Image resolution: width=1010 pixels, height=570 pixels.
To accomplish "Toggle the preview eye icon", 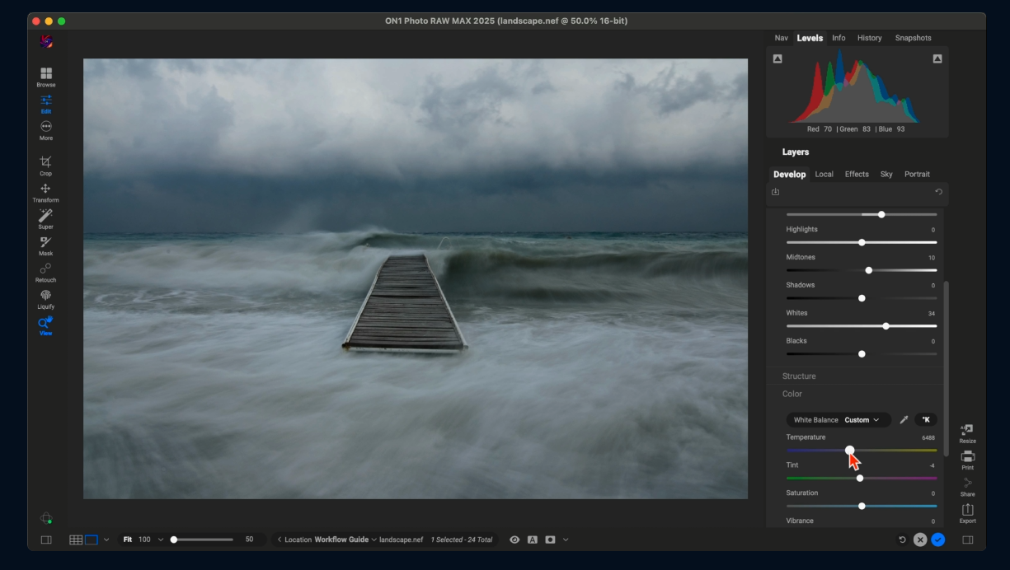I will [x=514, y=540].
